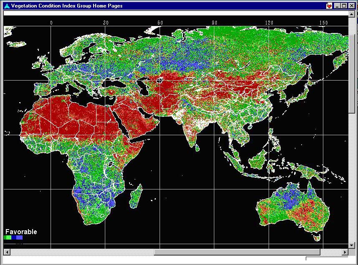This screenshot has width=358, height=265.
Task: Click the vertical scrollbar thumb
Action: point(351,74)
